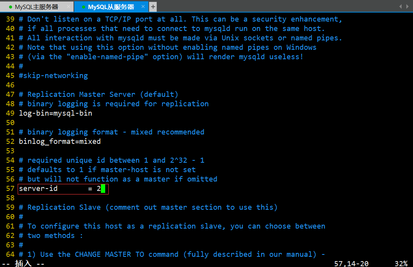Click the binlog_format=mixed setting line
Screen dimensions: 413x267
(x=60, y=142)
